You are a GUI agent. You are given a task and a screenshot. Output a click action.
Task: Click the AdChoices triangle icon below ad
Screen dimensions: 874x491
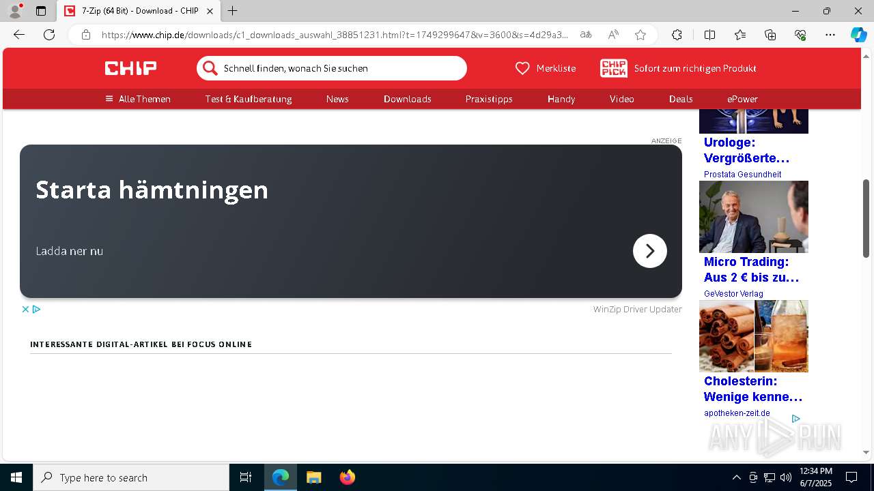36,309
